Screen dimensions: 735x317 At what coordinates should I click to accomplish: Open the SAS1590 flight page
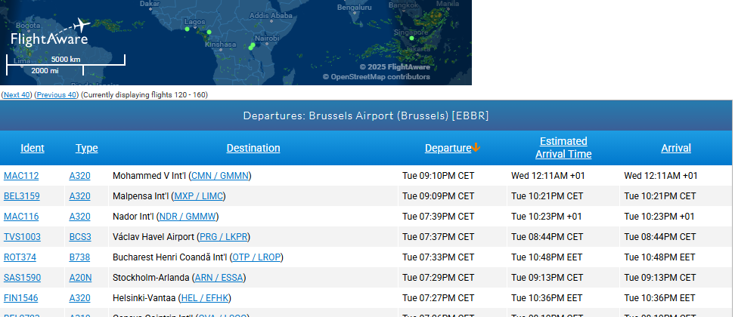point(23,278)
